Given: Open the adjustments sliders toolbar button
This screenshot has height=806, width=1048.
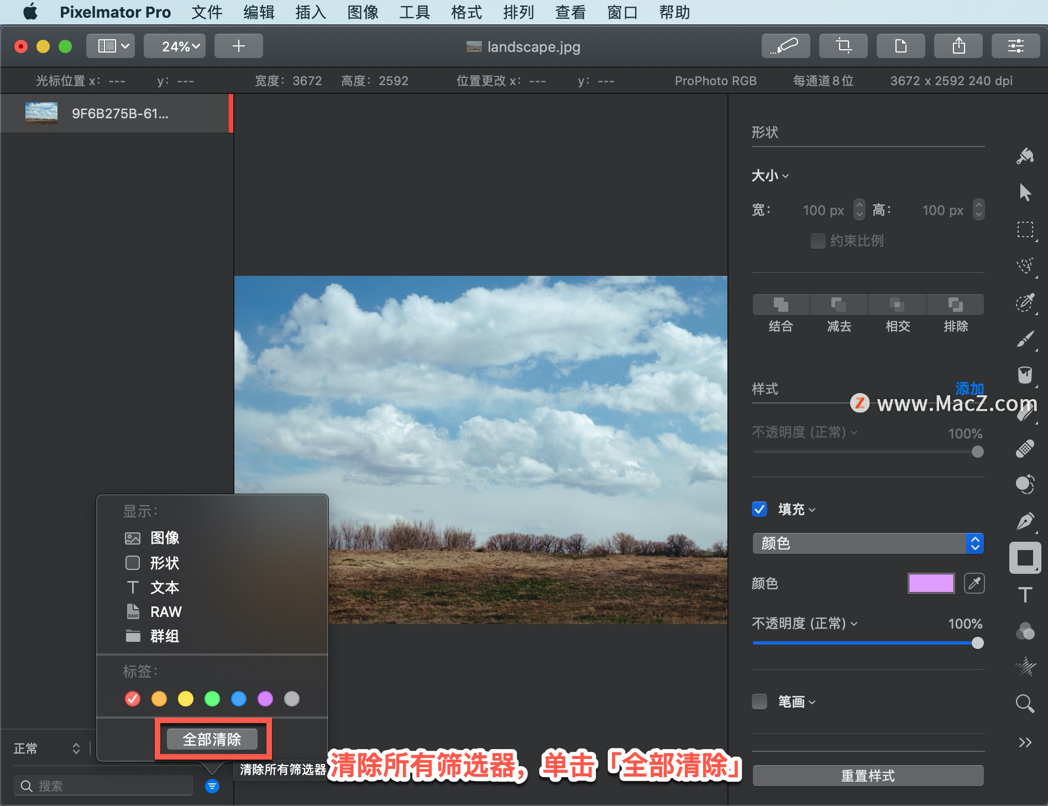Looking at the screenshot, I should click(x=1015, y=46).
